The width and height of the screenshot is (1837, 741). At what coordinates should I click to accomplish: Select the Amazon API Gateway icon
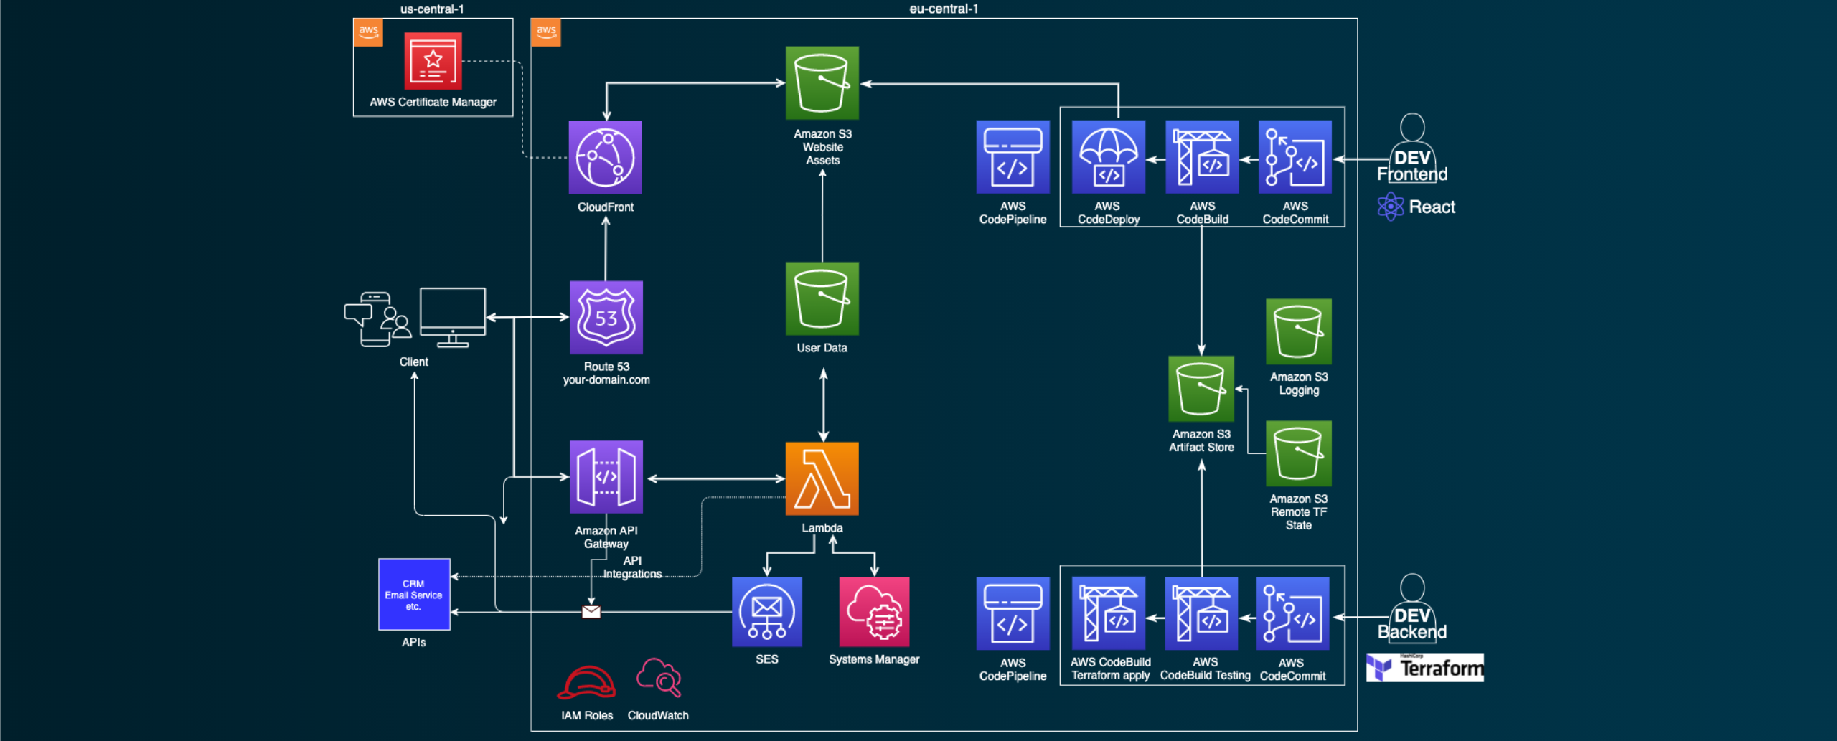pyautogui.click(x=606, y=477)
